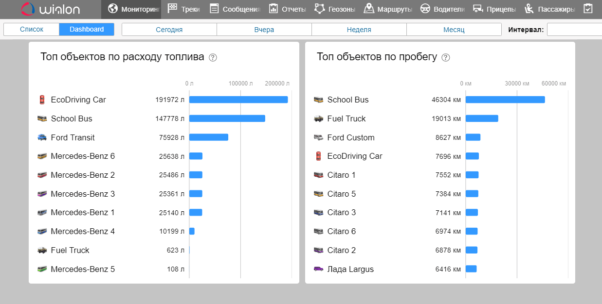
Task: Open the Мониторинг menu tab
Action: coord(131,9)
